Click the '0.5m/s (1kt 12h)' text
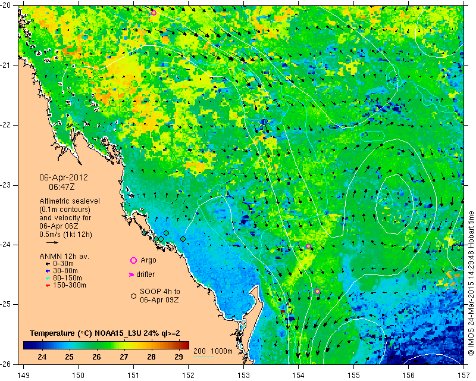Viewport: 476px width, 381px height. (65, 235)
